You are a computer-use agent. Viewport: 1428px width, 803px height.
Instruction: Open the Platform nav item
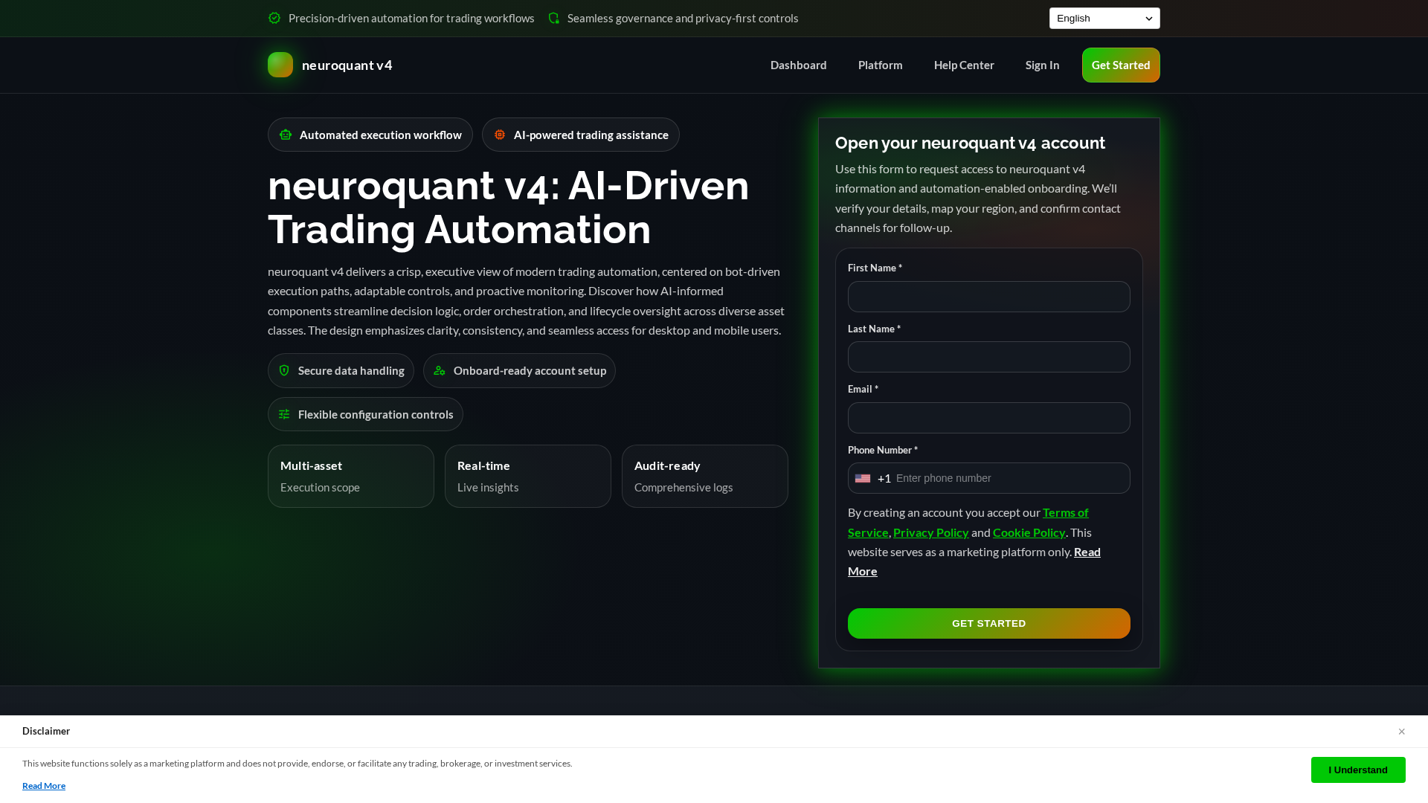(880, 65)
